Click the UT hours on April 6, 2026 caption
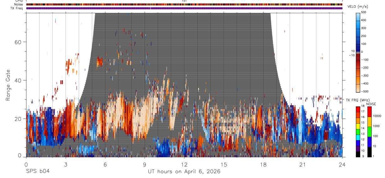The image size is (385, 178). point(184,172)
